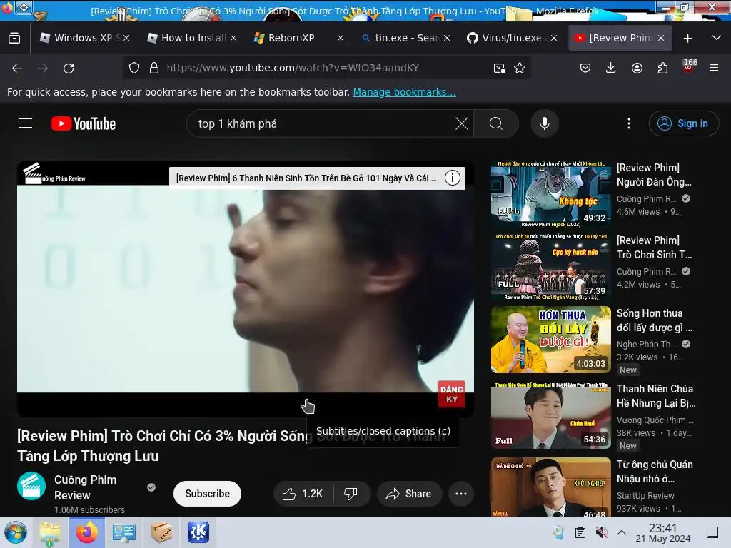The image size is (731, 548).
Task: Open the Cường Phim Review channel avatar
Action: click(31, 486)
